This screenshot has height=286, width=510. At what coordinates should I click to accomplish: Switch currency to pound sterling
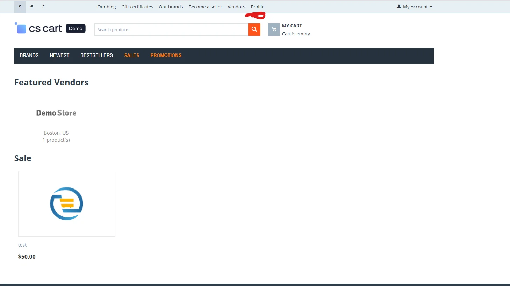[x=43, y=7]
